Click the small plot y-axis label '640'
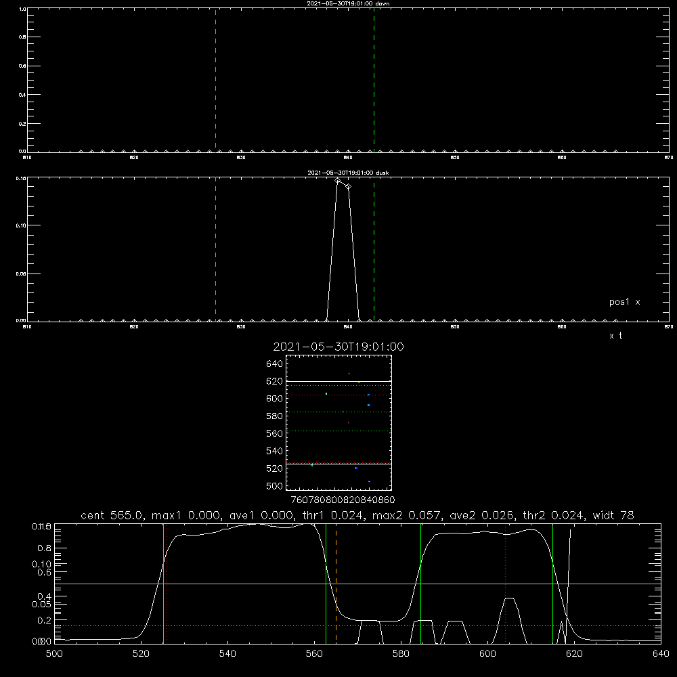The image size is (677, 677). coord(275,364)
